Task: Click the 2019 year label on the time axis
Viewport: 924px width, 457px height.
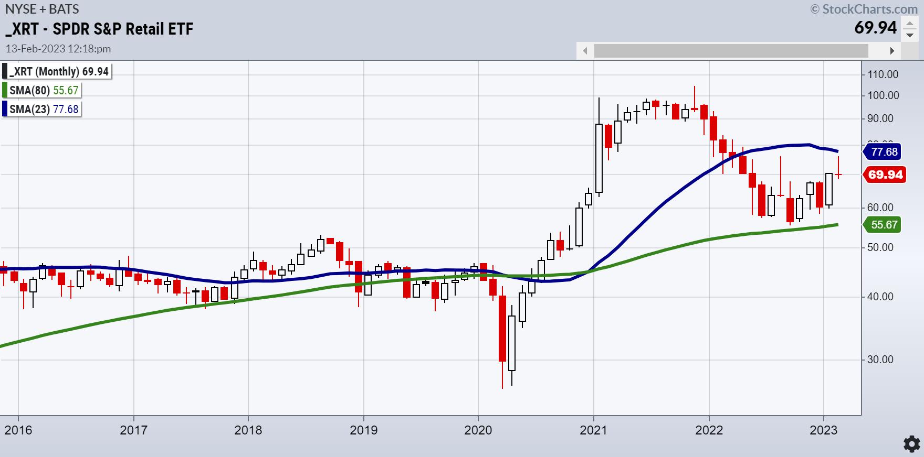Action: click(x=363, y=430)
